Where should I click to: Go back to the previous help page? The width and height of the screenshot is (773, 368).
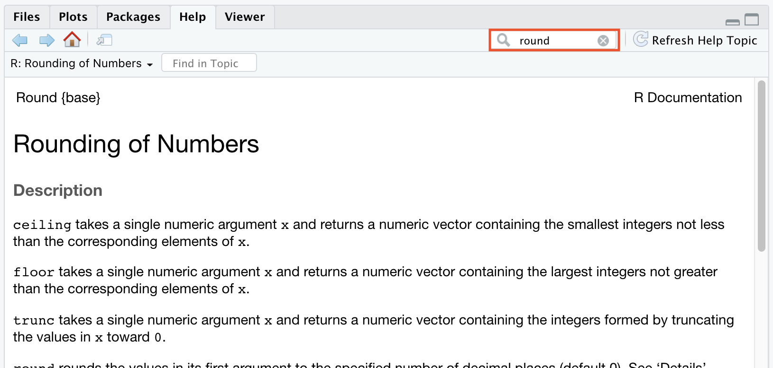tap(19, 40)
